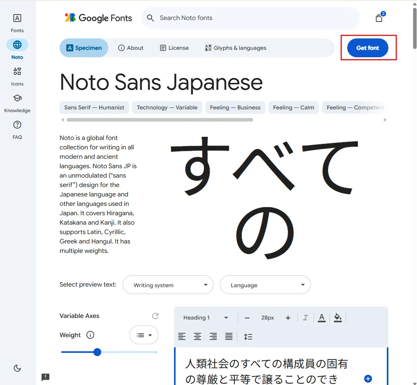Center align preview text
Screen dimensions: 417x385
point(198,336)
